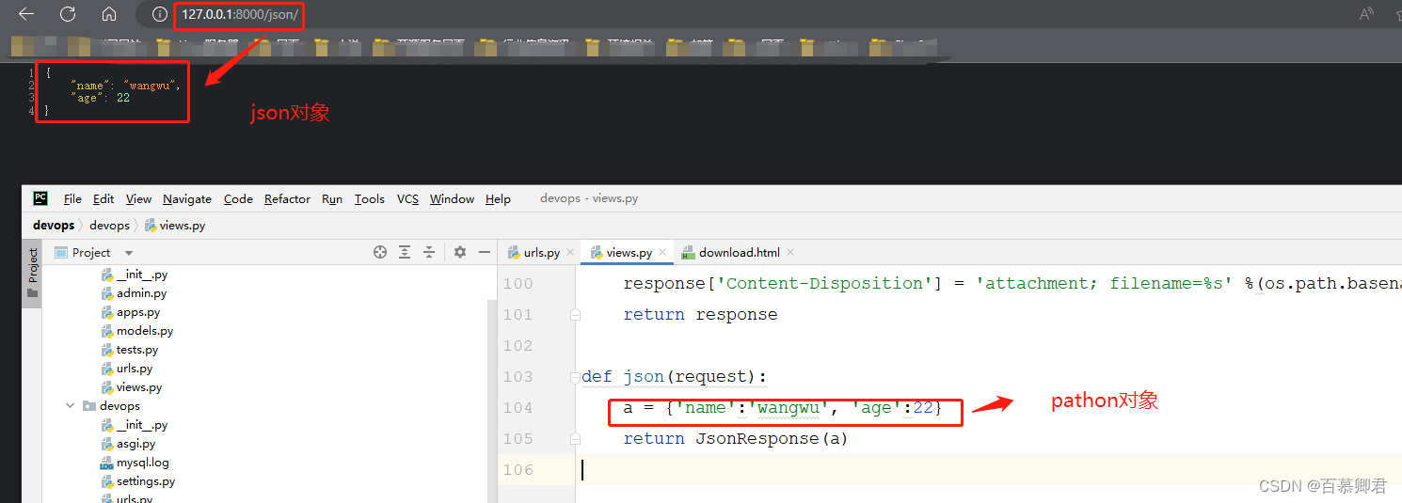Screen dimensions: 1402x503
Task: Open the Run menu
Action: pos(332,198)
